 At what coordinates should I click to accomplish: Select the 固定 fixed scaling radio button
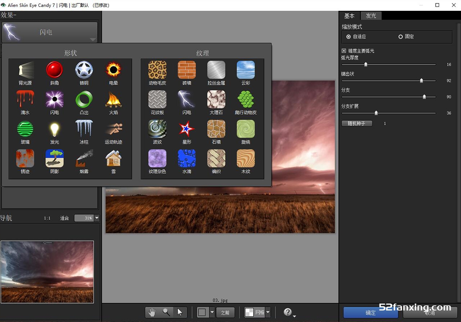tap(401, 37)
